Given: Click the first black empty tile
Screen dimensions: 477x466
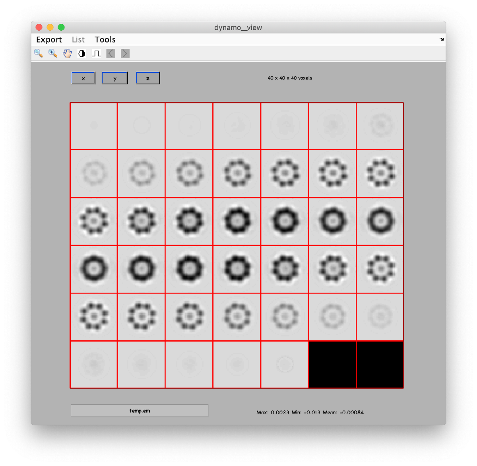Looking at the screenshot, I should tap(332, 365).
